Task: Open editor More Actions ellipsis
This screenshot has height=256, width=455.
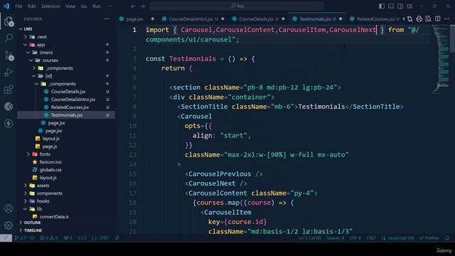Action: coord(447,19)
